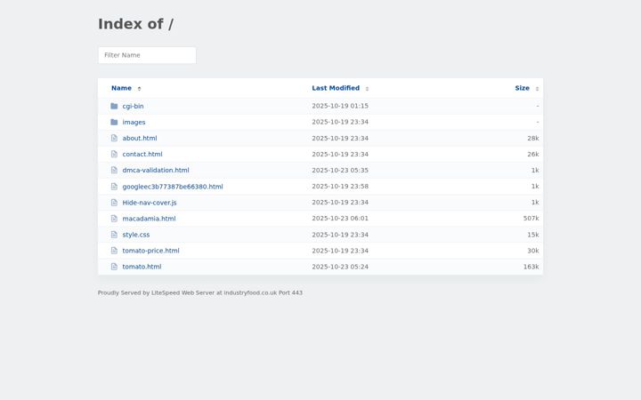Image resolution: width=641 pixels, height=400 pixels.
Task: Click the about.html file icon
Action: tap(114, 138)
